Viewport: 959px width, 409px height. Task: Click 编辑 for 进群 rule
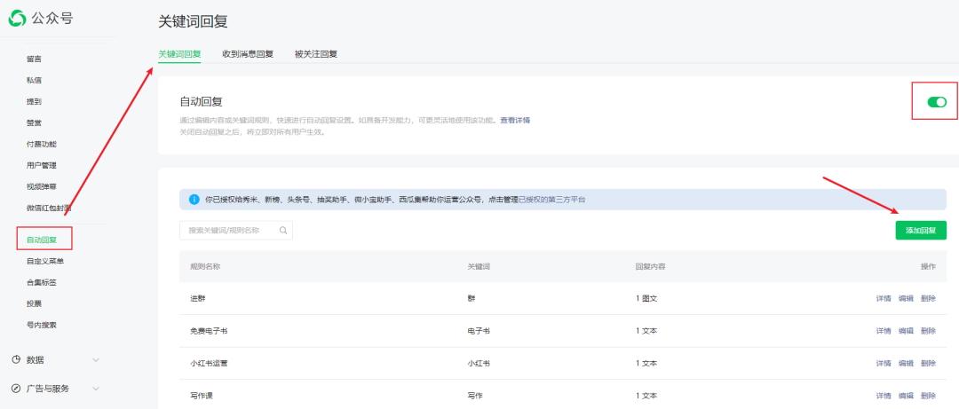[906, 298]
